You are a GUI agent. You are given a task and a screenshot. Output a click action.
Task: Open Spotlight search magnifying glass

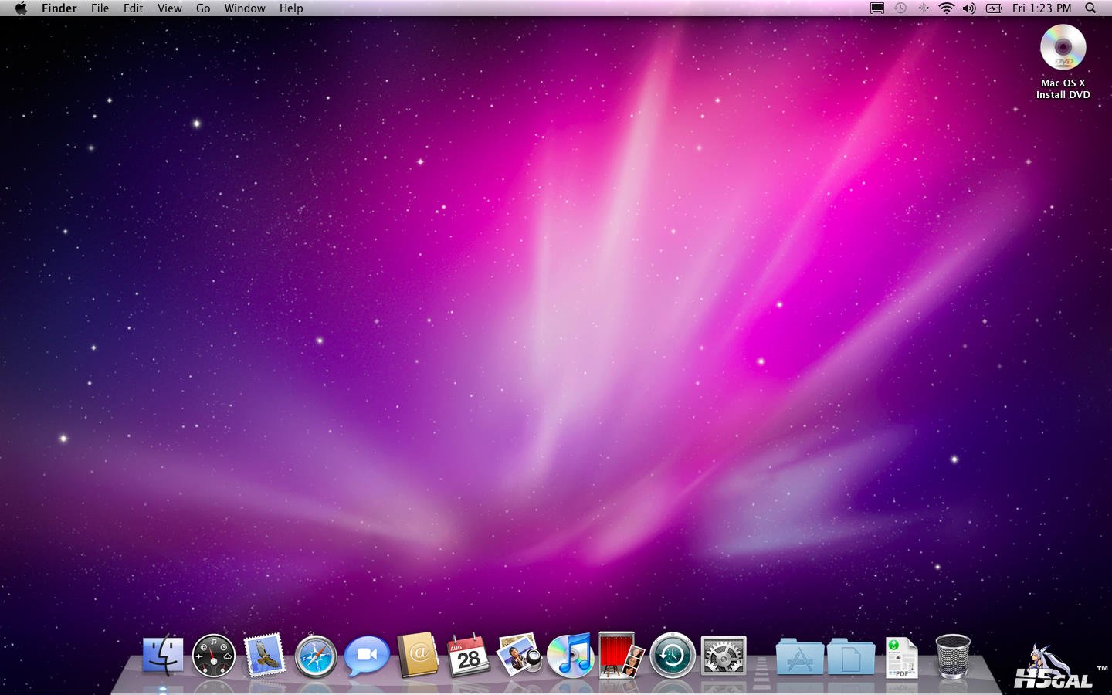tap(1090, 8)
